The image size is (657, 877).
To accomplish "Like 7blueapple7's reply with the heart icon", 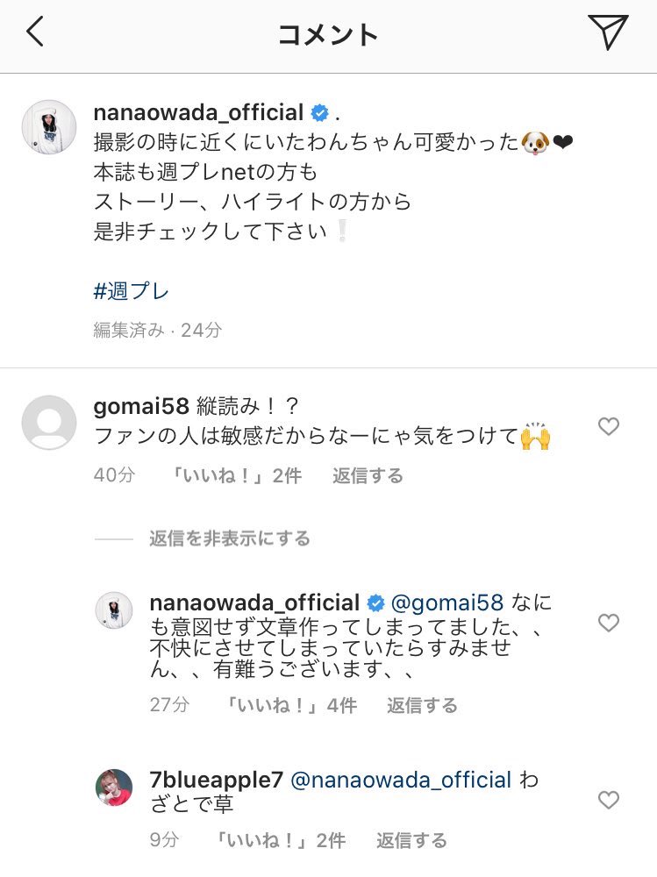I will click(608, 800).
